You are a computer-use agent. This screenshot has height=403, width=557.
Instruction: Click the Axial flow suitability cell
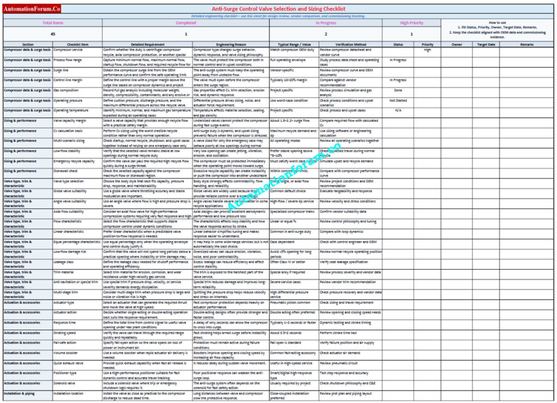click(77, 214)
